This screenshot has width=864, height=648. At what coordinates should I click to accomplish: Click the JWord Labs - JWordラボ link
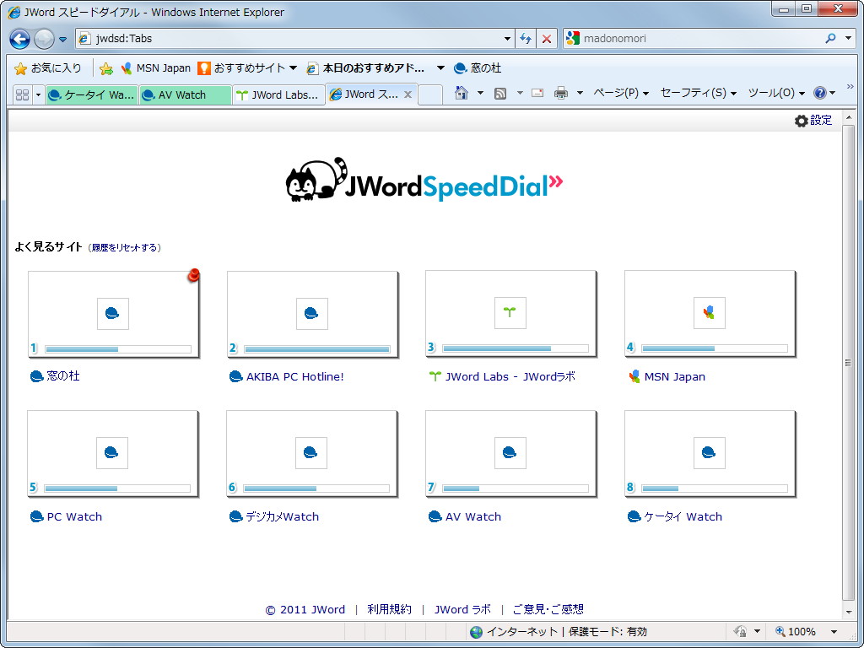click(510, 377)
